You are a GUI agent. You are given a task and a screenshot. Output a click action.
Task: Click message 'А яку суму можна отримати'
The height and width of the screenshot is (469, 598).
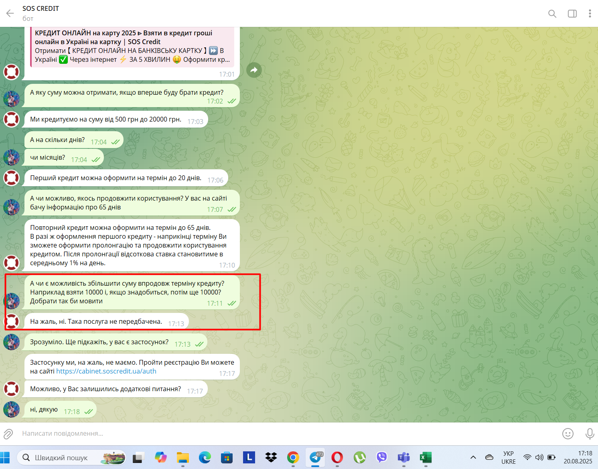(x=132, y=96)
